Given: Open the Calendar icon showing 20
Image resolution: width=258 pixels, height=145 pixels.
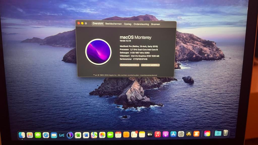Looking at the screenshot, I should tap(118, 135).
